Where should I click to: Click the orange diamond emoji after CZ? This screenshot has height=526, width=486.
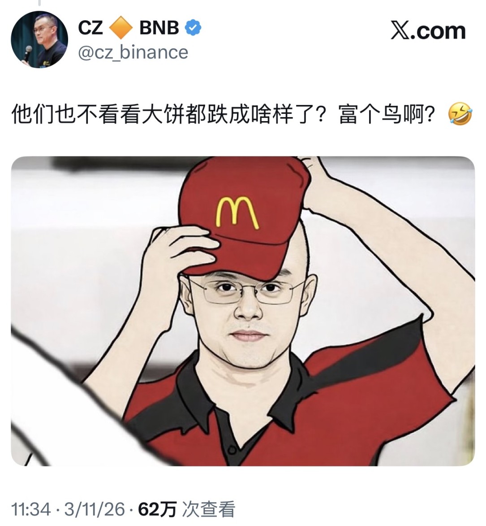[x=121, y=27]
